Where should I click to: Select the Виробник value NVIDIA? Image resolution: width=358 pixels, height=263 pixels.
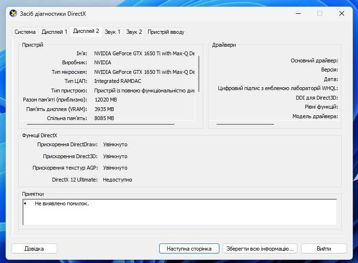[x=102, y=62]
